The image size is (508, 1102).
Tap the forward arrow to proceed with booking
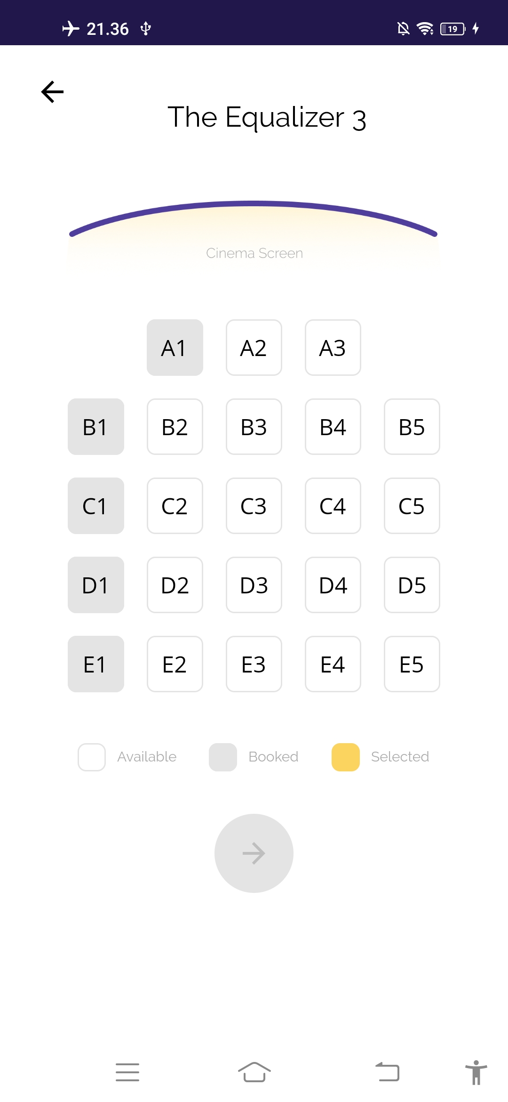(x=254, y=853)
